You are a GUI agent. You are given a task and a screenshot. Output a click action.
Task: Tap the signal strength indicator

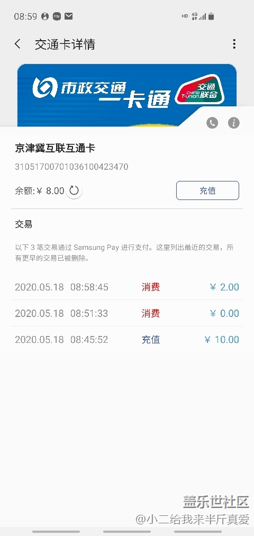point(203,16)
